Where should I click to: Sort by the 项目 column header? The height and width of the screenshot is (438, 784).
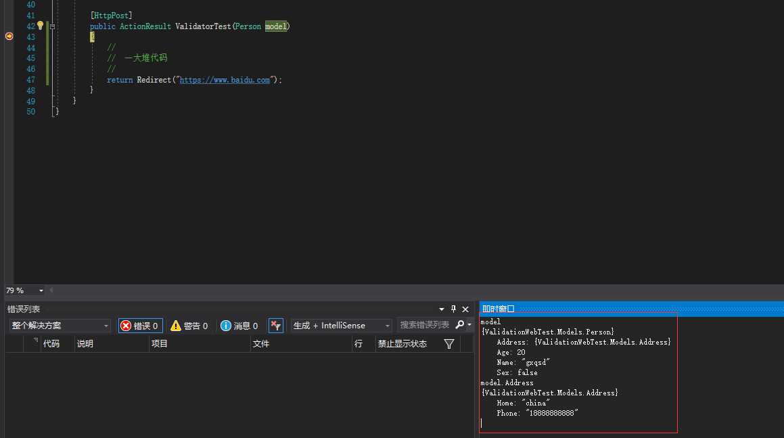pos(160,344)
